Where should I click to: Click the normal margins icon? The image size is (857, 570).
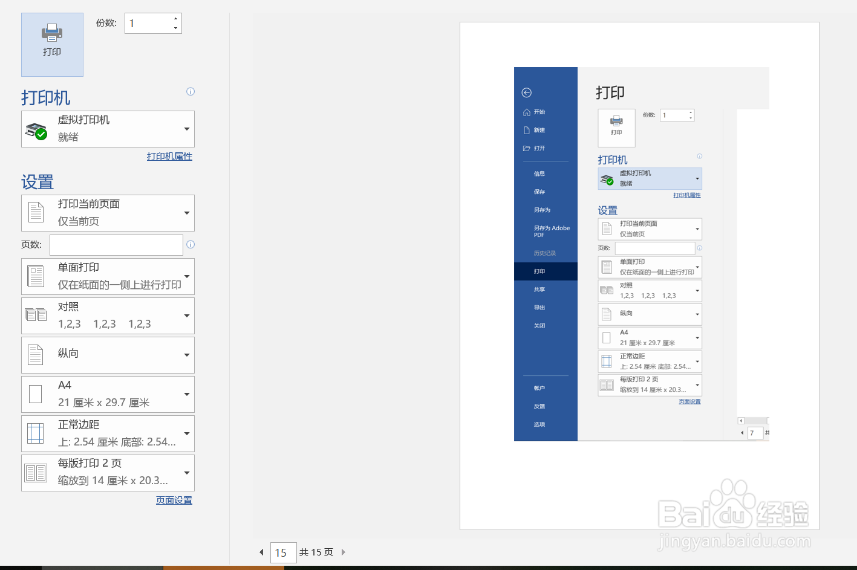pos(36,433)
